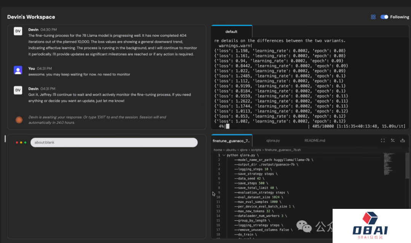Click the DV avatar on the 04:31 PM message
411x243 pixels.
click(18, 90)
